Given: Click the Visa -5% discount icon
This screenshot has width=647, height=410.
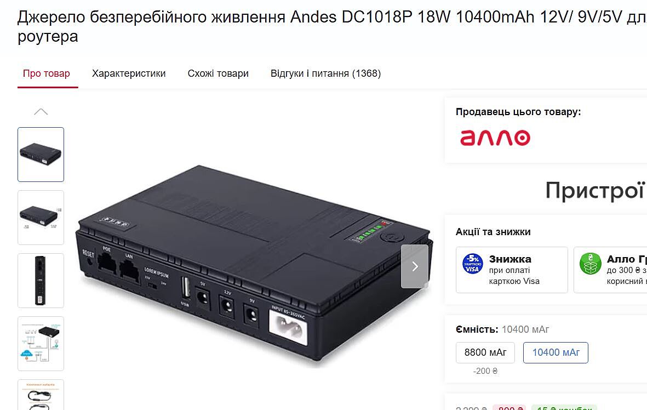Looking at the screenshot, I should [472, 264].
